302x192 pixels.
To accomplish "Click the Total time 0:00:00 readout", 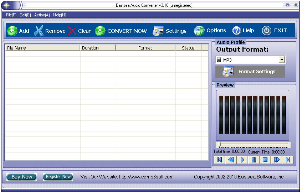I will coord(229,151).
